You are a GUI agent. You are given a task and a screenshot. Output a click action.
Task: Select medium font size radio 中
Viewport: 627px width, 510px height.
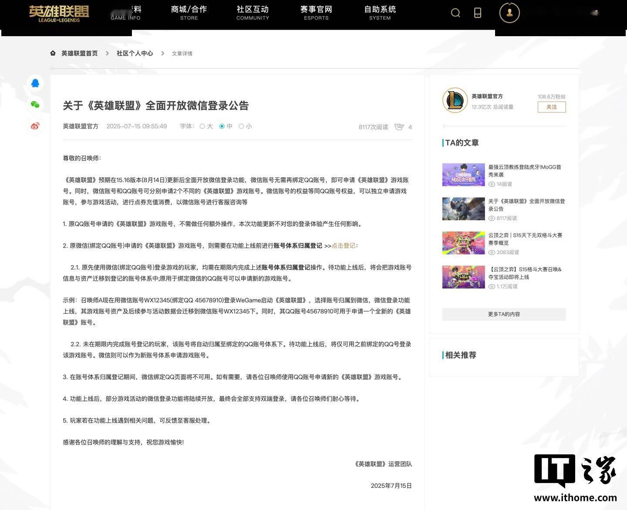point(222,126)
